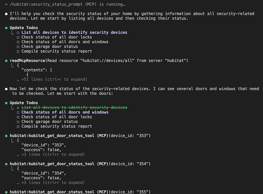Tick the highlighted "Check status of all doors and windows" box

[x=18, y=112]
